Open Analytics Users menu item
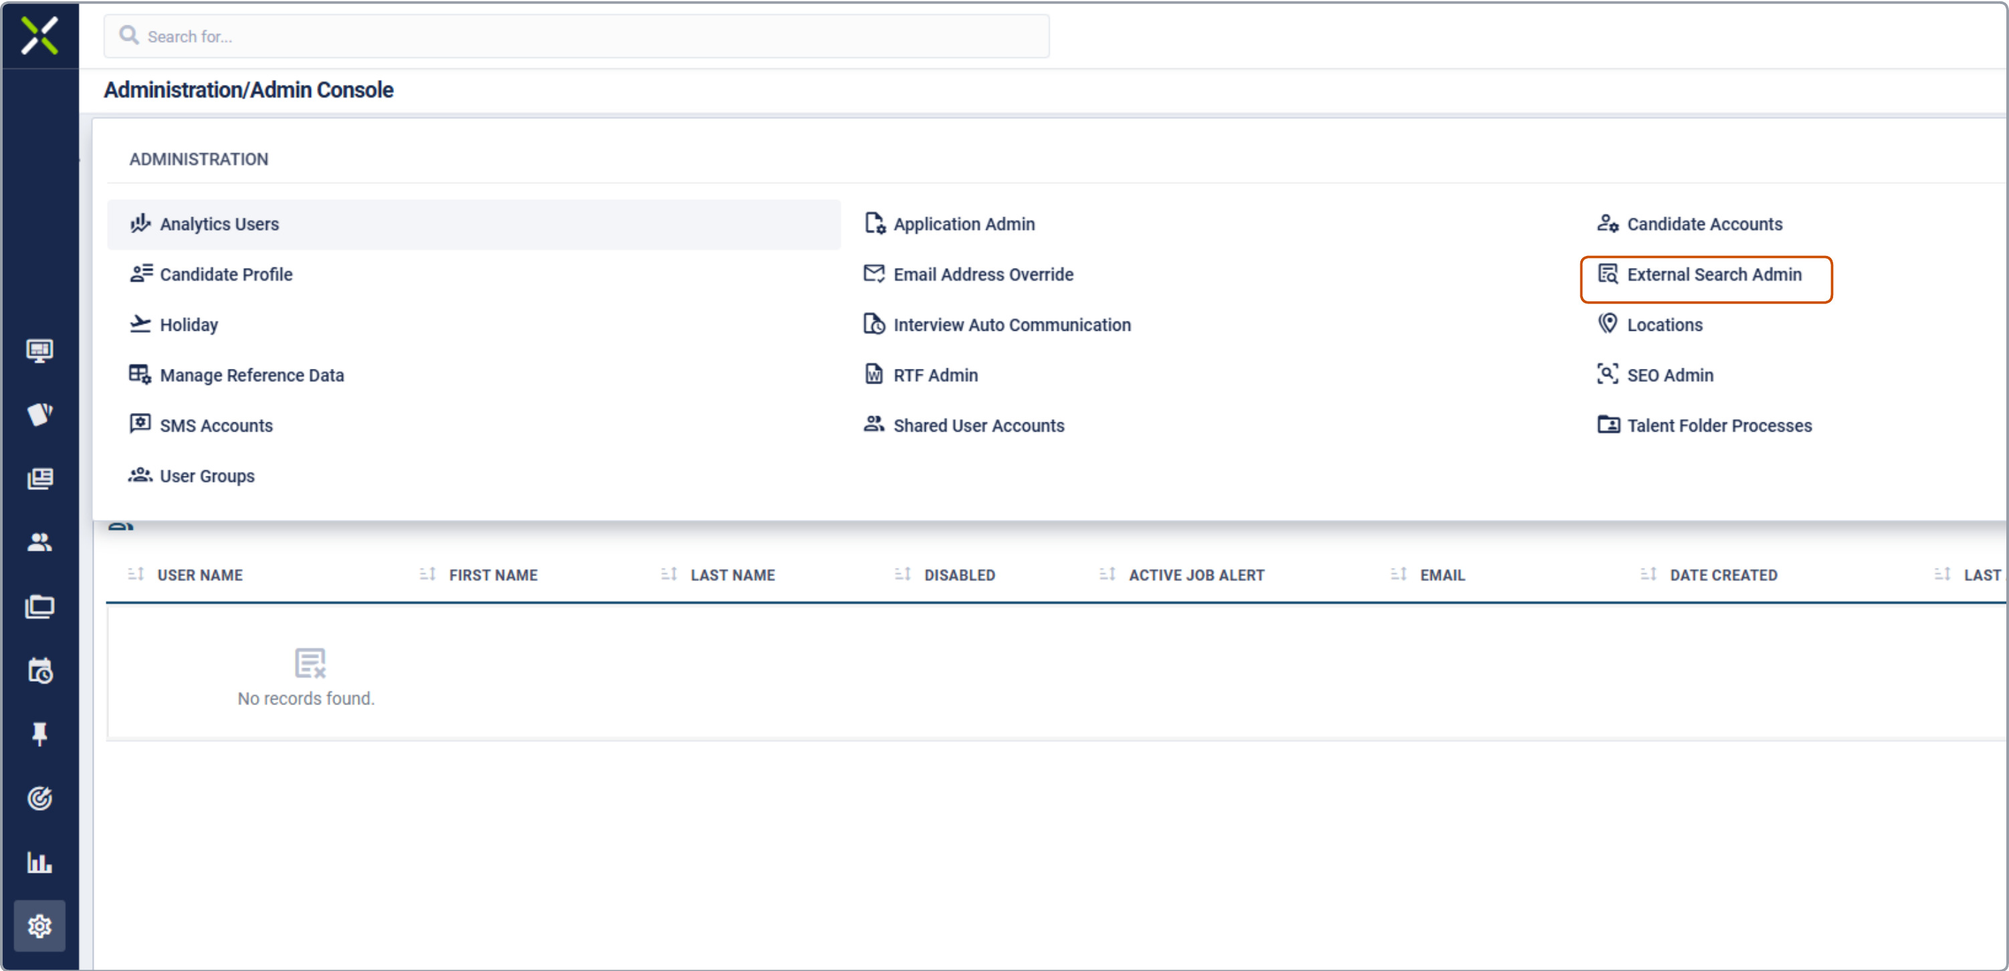The image size is (2009, 971). tap(473, 225)
